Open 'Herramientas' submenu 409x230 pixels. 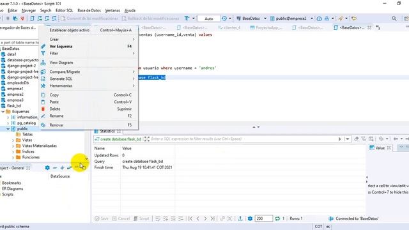[89, 86]
